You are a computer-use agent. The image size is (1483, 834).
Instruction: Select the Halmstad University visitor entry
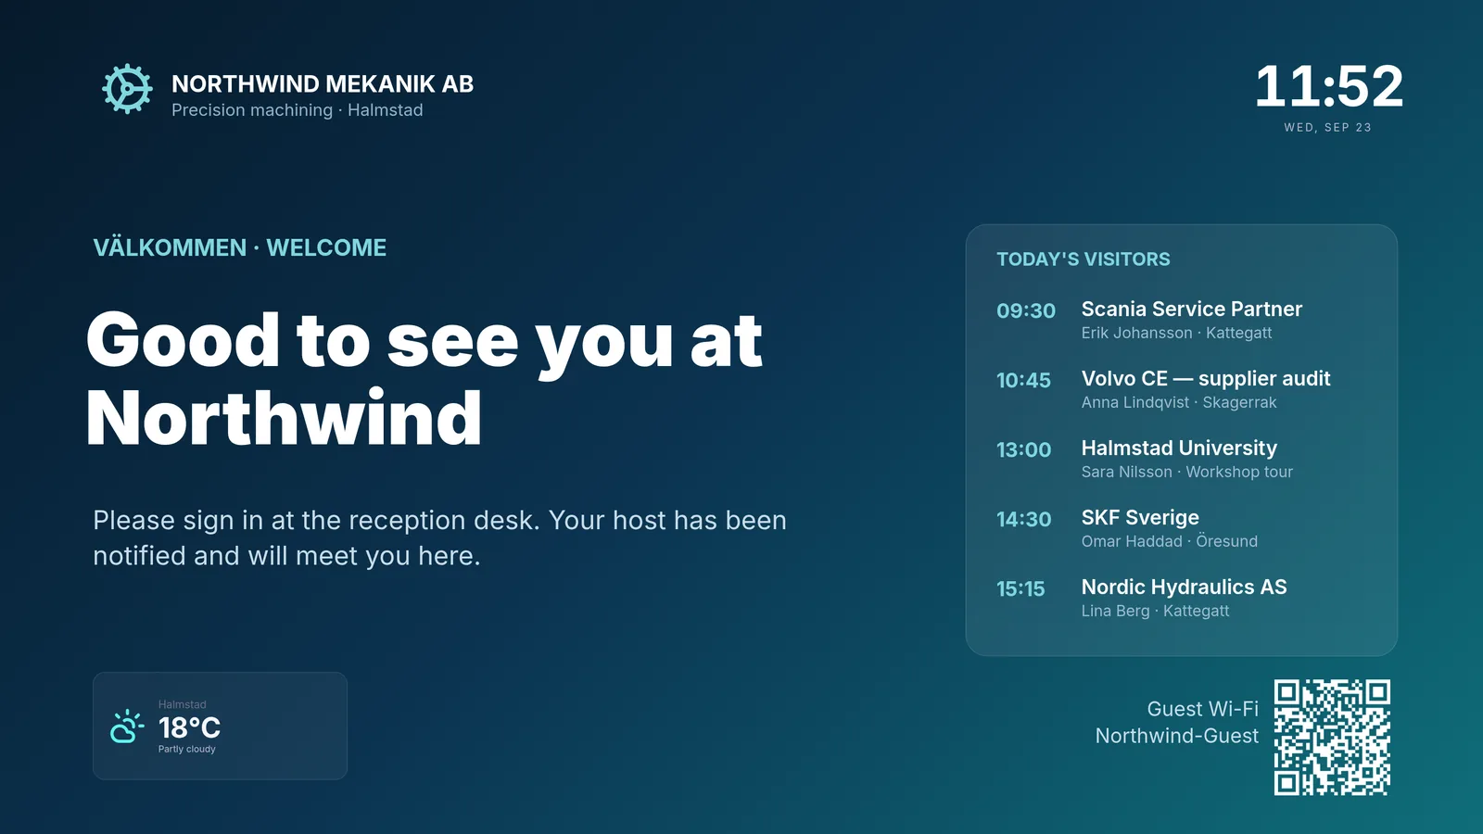pyautogui.click(x=1182, y=460)
